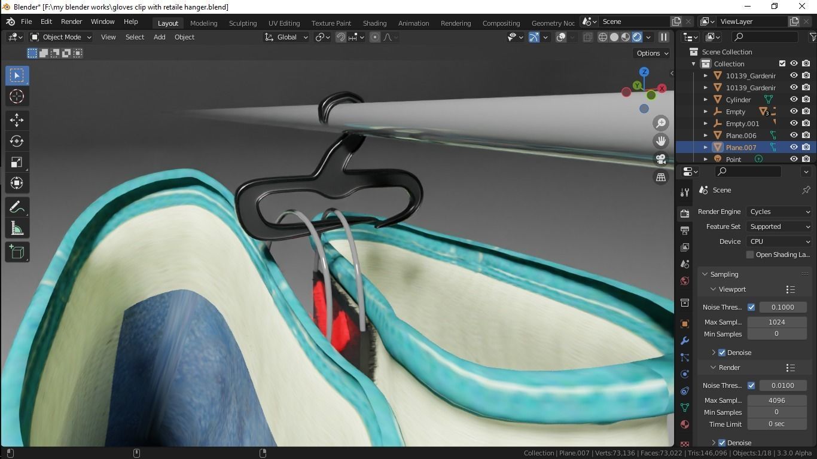Image resolution: width=817 pixels, height=459 pixels.
Task: Open the Particles properties tab
Action: coord(685,357)
